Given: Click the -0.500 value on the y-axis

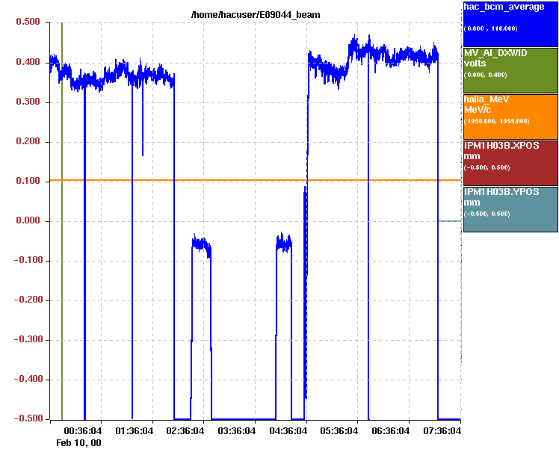Looking at the screenshot, I should [26, 419].
